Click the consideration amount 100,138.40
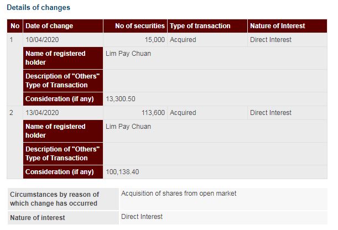Viewport: 338px width, 230px height. coord(122,172)
